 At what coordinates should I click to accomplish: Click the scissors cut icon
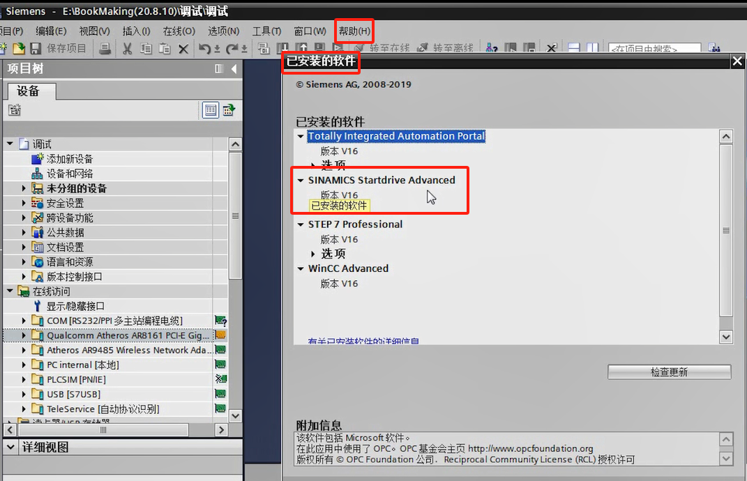tap(127, 48)
